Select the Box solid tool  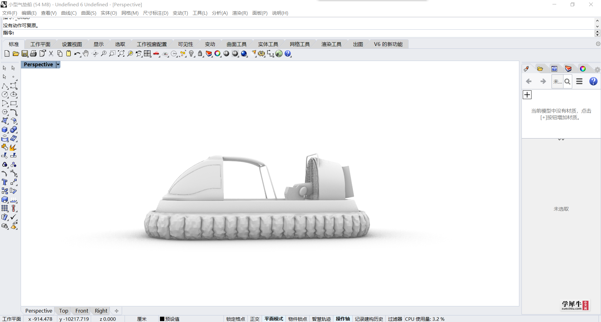tap(5, 130)
